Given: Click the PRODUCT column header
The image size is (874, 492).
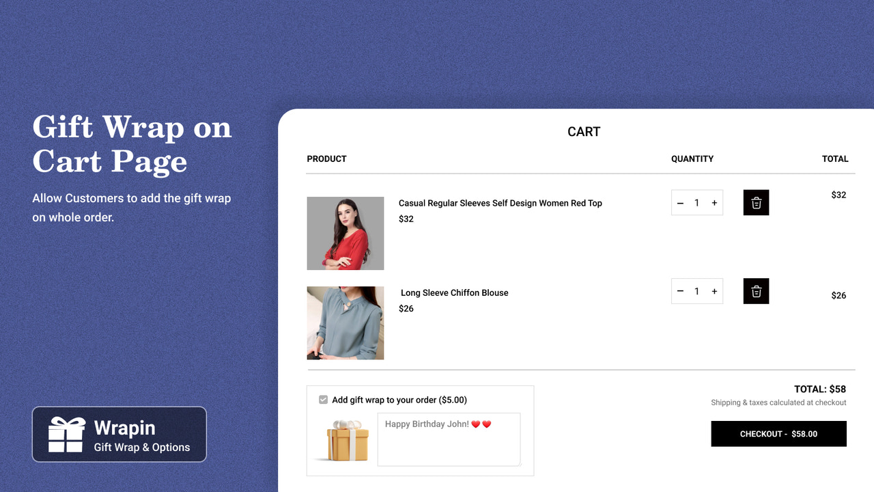Looking at the screenshot, I should [326, 159].
